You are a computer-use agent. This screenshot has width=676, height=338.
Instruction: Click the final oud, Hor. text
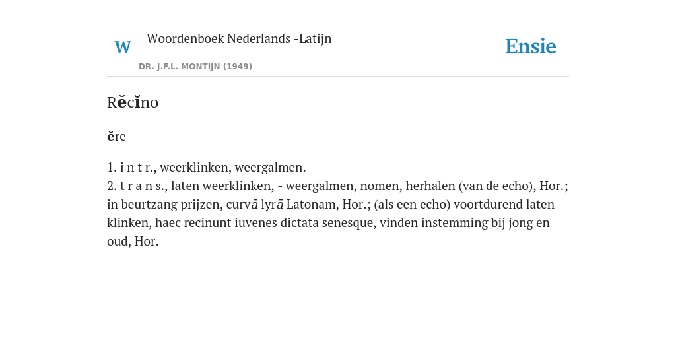click(133, 242)
